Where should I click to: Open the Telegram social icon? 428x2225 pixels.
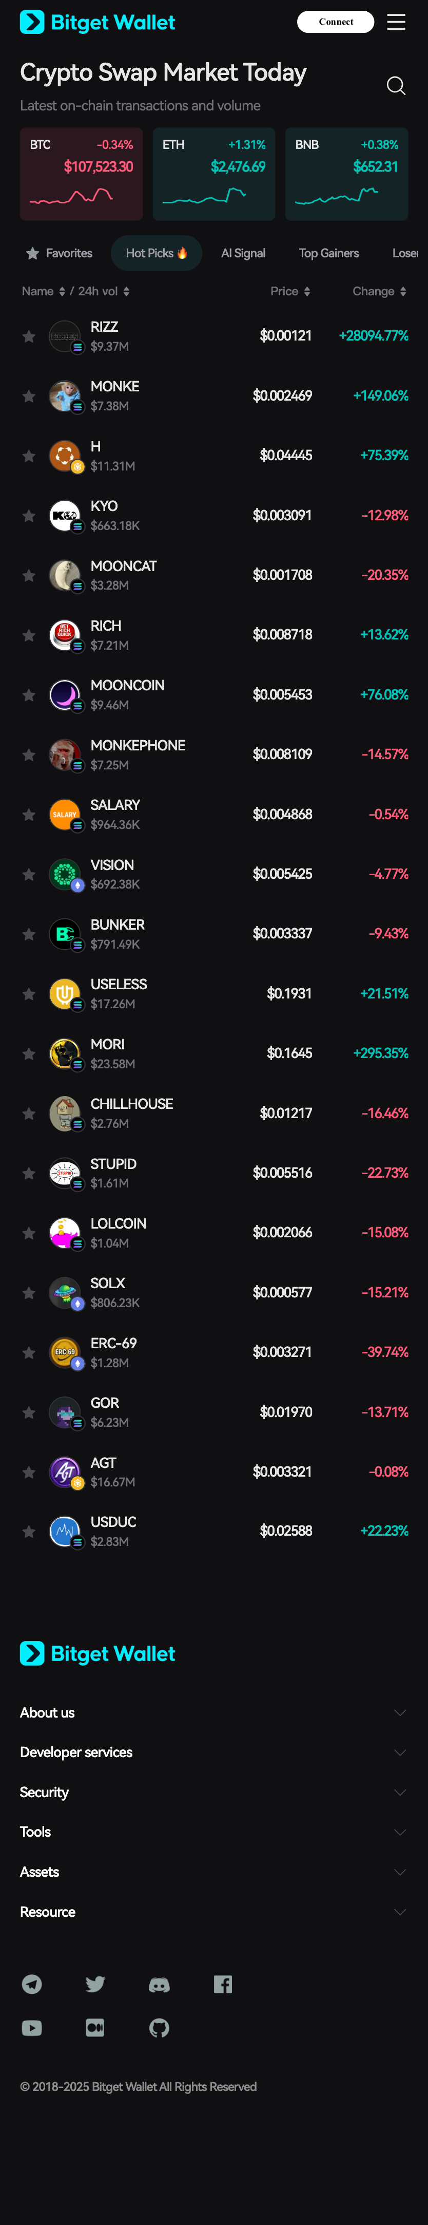click(32, 1984)
